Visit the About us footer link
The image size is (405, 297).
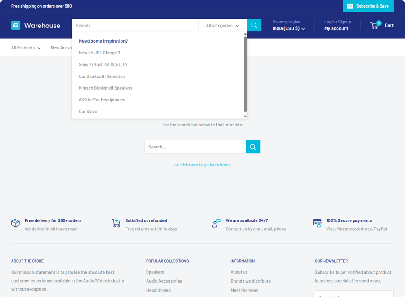click(239, 272)
